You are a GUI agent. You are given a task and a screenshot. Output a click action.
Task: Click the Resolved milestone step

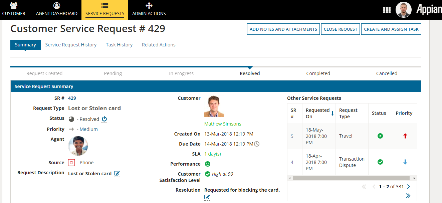click(x=250, y=73)
